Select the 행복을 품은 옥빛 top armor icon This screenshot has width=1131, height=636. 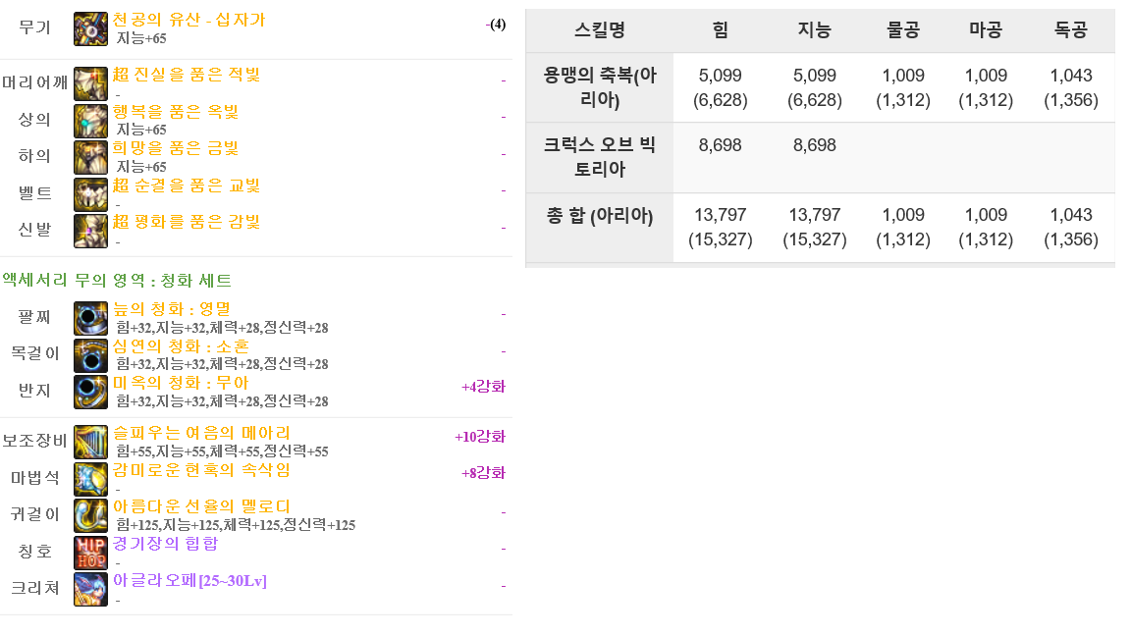91,121
